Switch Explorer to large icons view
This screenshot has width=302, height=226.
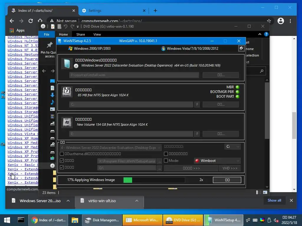click(265, 192)
